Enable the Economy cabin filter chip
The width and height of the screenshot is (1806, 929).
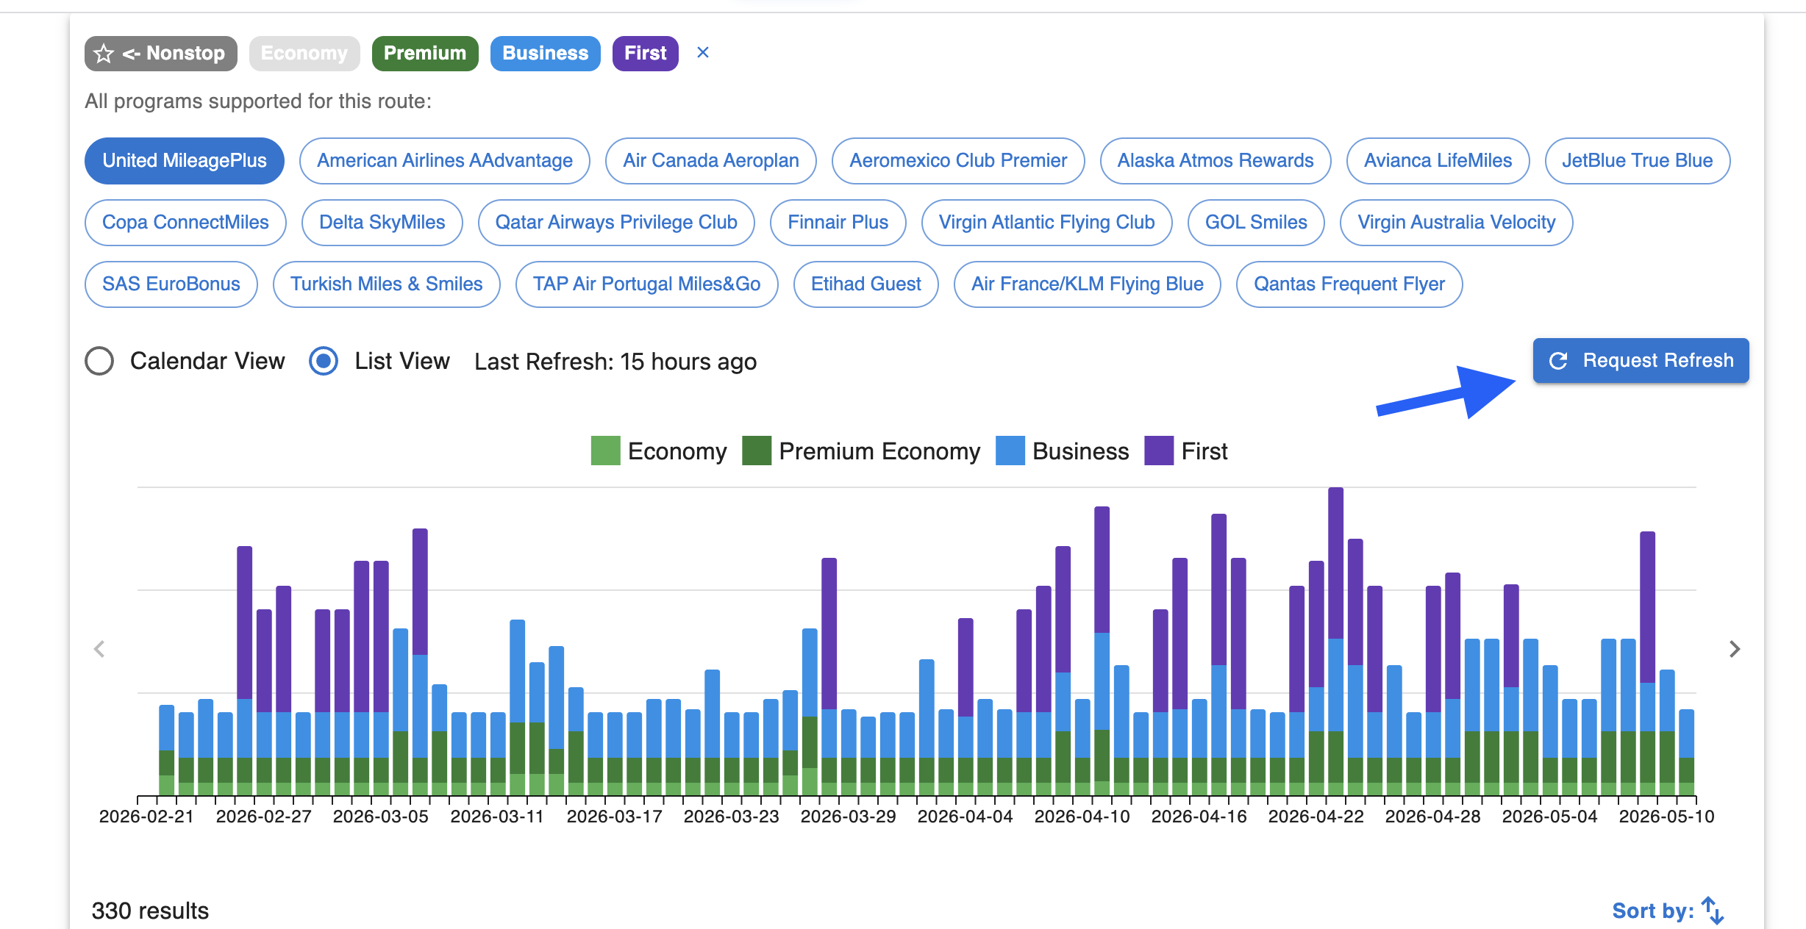coord(304,54)
